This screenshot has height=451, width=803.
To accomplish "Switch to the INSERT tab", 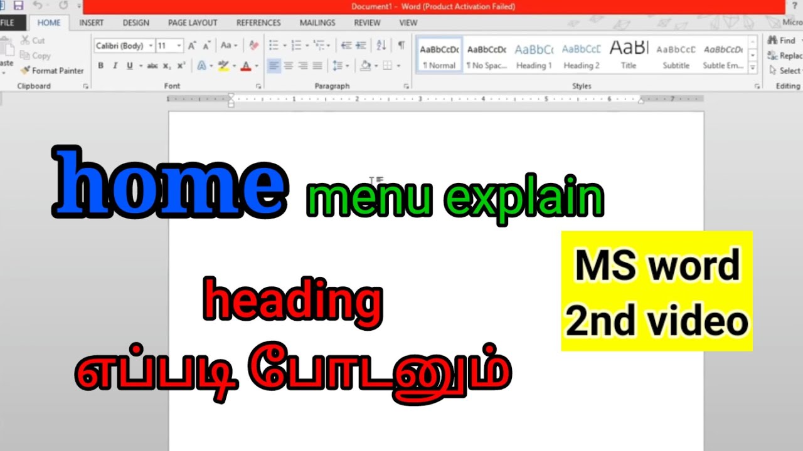I will pyautogui.click(x=92, y=23).
